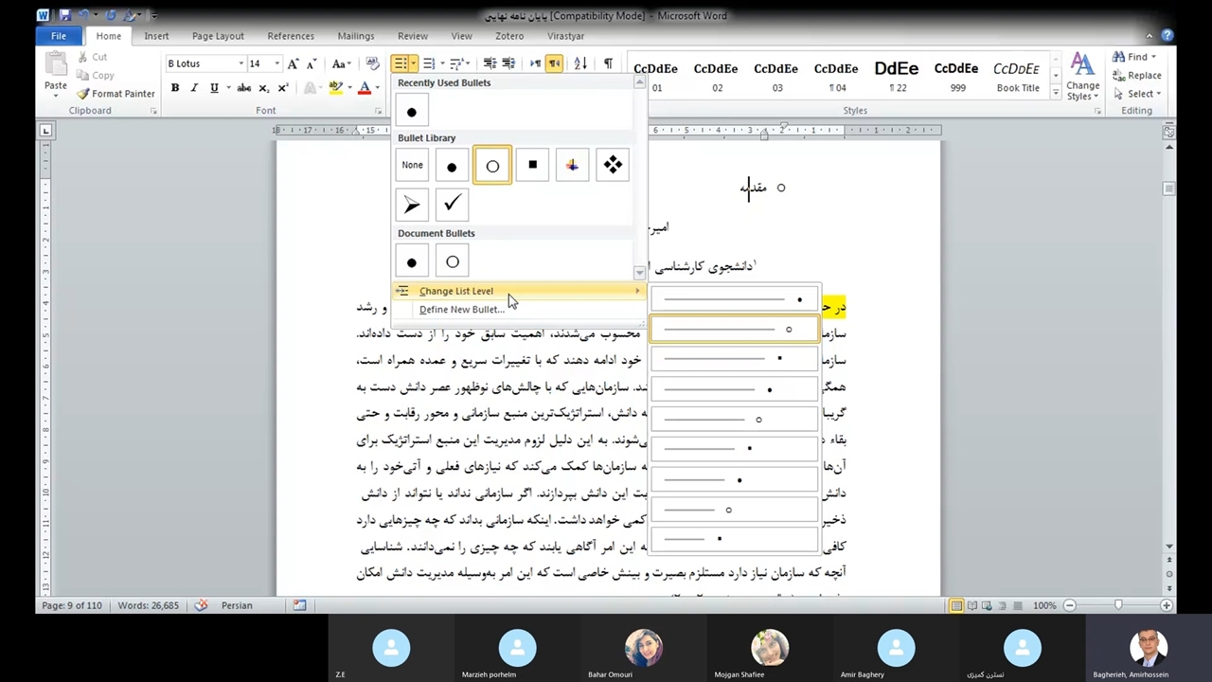This screenshot has height=682, width=1212.
Task: Click the Sort icon in ribbon
Action: (580, 63)
